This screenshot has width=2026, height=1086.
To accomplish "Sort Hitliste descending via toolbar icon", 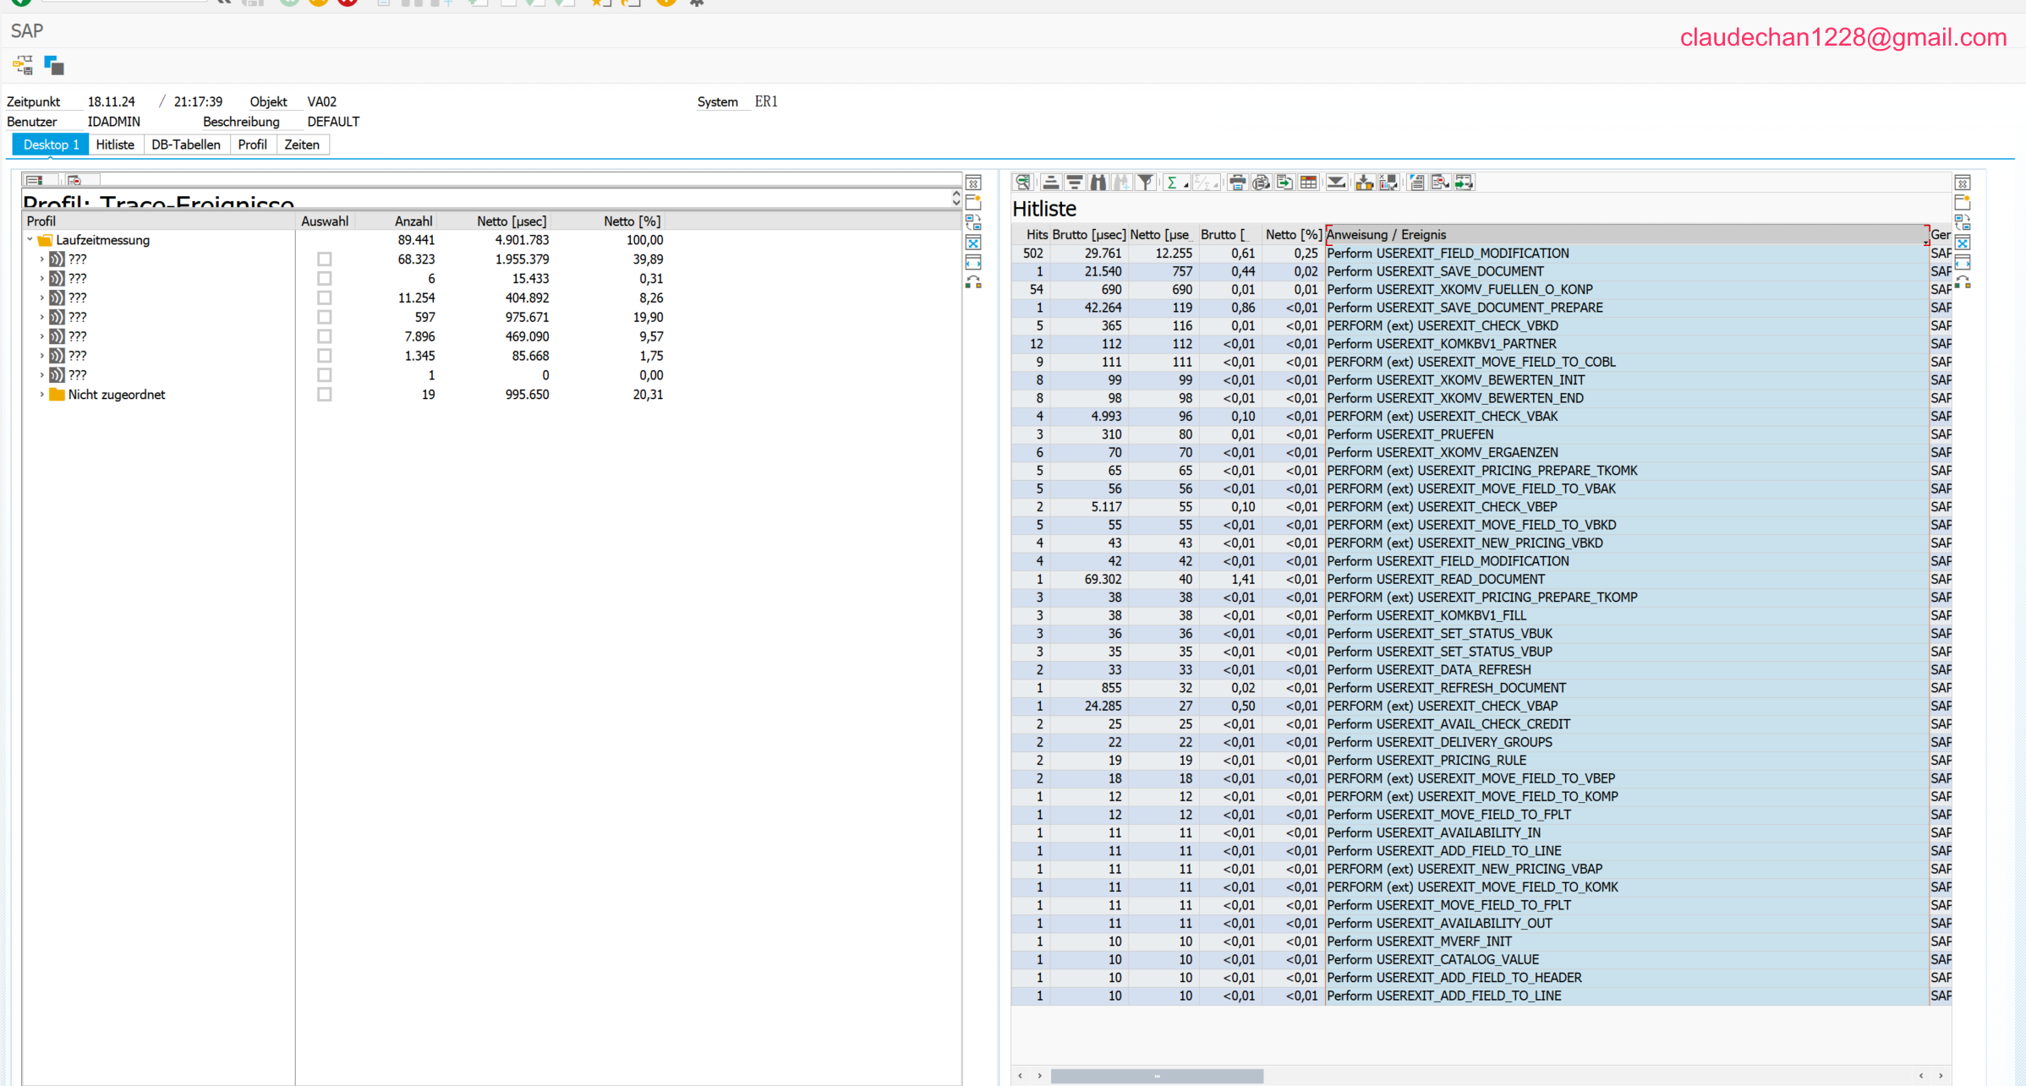I will coord(1075,183).
